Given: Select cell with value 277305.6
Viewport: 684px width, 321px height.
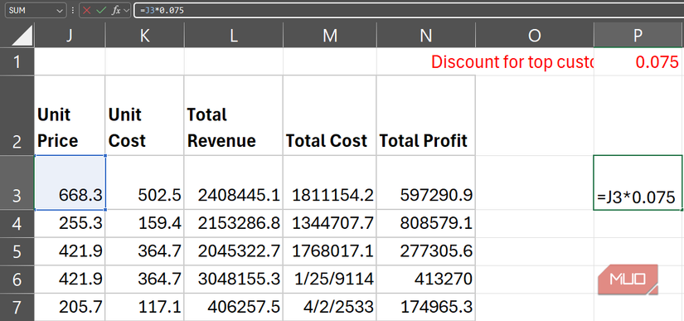Looking at the screenshot, I should 426,251.
